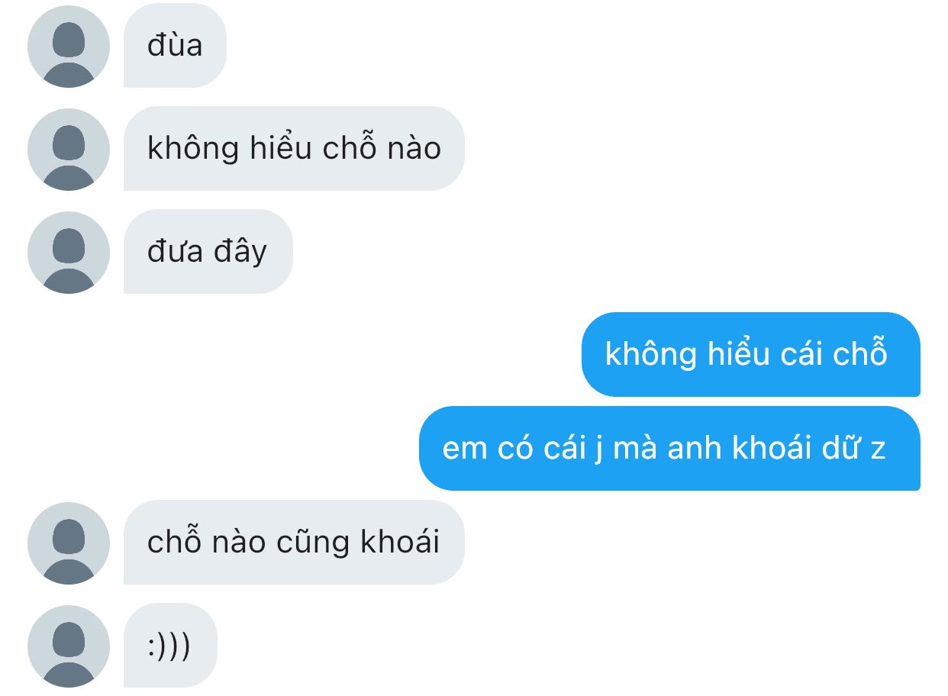This screenshot has width=948, height=696.
Task: Select the "đùa" message bubble
Action: [175, 46]
